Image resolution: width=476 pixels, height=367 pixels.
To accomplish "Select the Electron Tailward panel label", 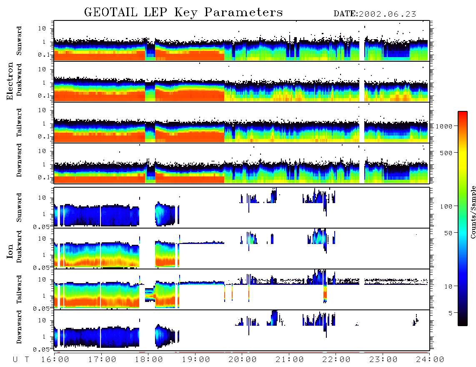I will coord(19,123).
